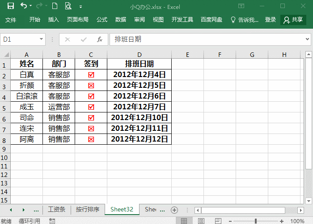
Task: Click the zoom slider handle
Action: point(256,221)
